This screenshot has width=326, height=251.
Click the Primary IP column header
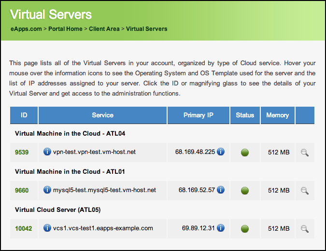198,115
